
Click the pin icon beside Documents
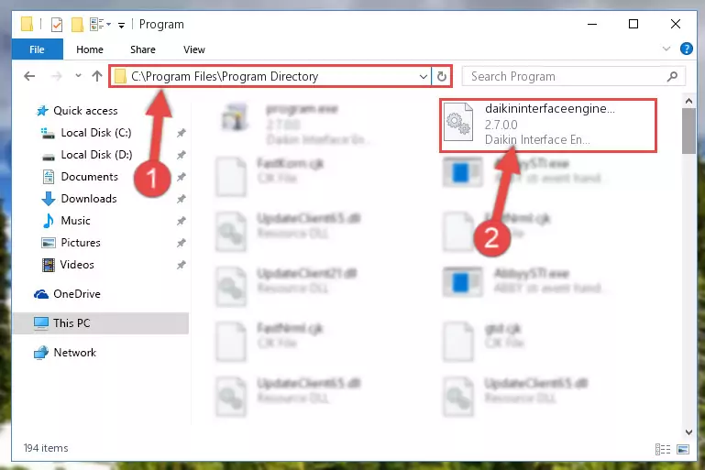[x=181, y=177]
